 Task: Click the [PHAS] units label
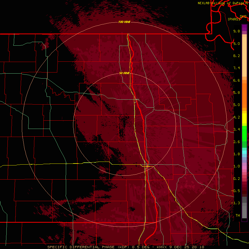coord(234,19)
